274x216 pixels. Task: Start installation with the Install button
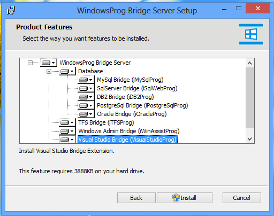click(185, 198)
